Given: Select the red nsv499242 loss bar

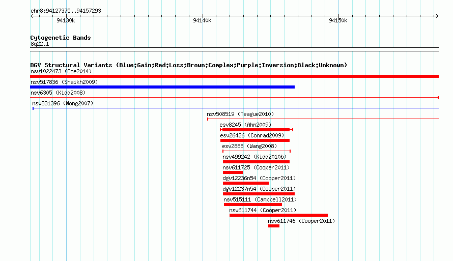Looking at the screenshot, I should point(256,162).
